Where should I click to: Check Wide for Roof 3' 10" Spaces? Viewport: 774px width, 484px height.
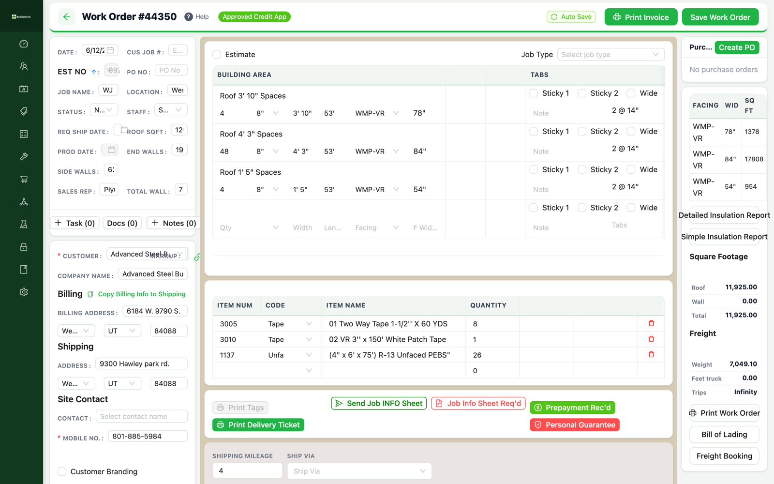(631, 93)
